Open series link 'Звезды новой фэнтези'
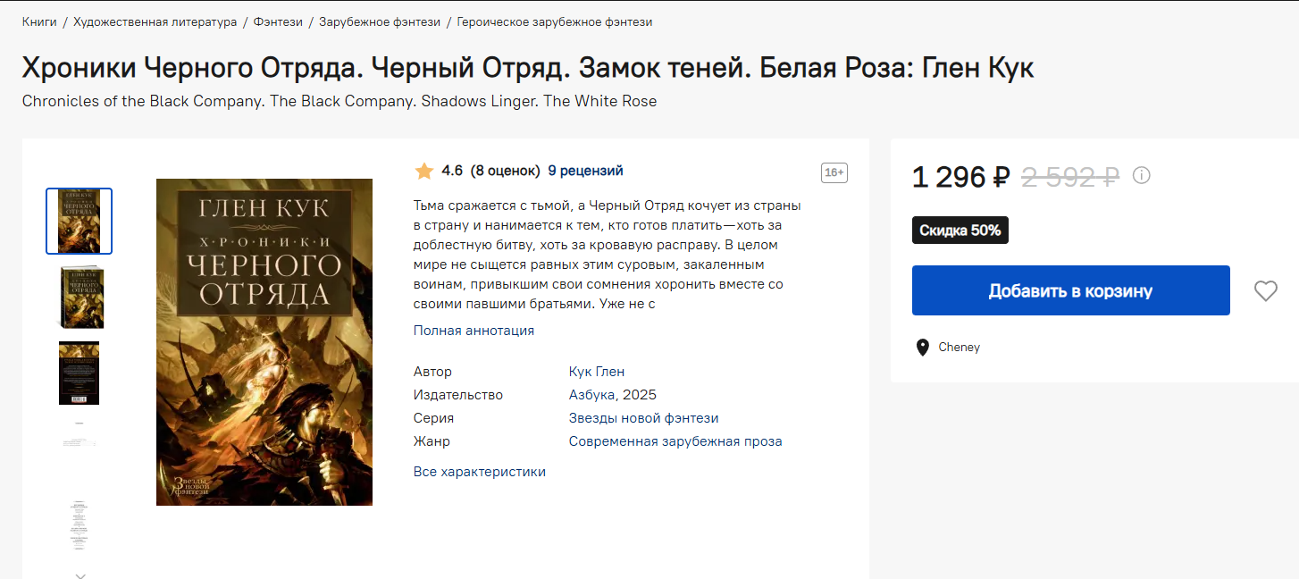 pyautogui.click(x=643, y=418)
